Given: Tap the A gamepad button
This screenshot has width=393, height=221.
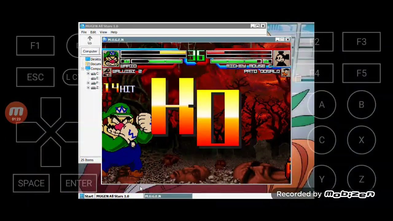Looking at the screenshot, I should (x=321, y=105).
